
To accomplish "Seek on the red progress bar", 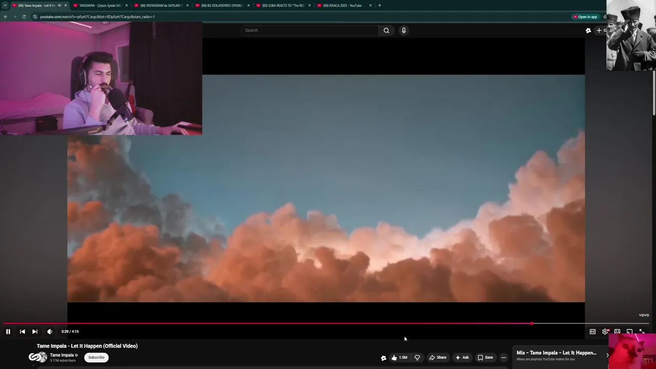I will point(326,323).
